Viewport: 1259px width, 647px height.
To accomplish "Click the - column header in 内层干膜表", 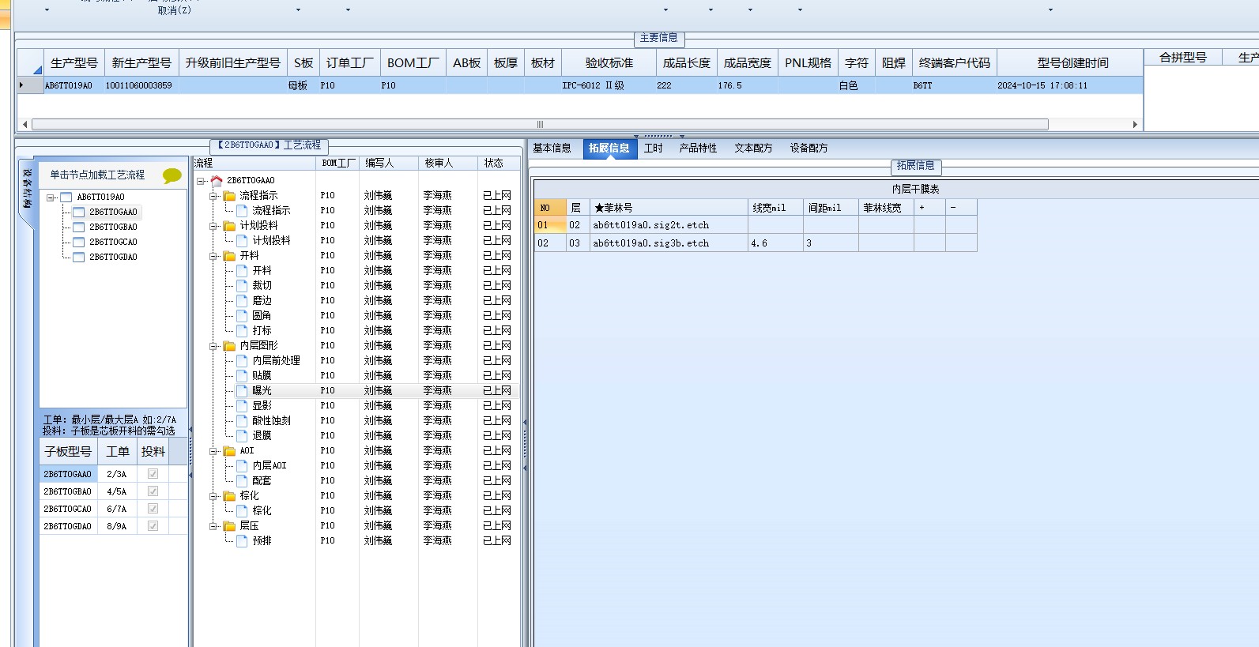I will [961, 208].
